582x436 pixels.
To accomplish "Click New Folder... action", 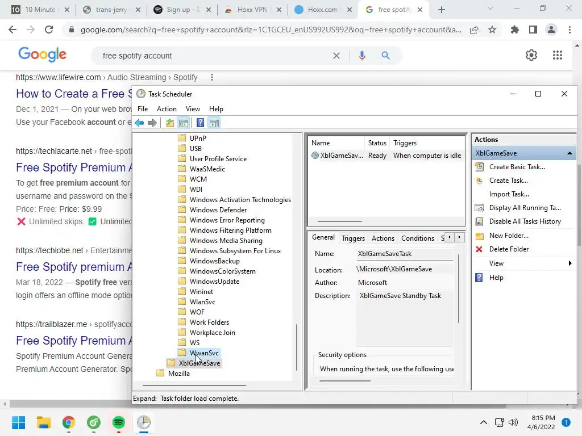I will (x=509, y=236).
